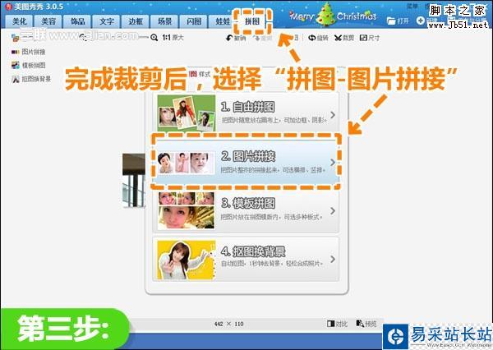Click the 重做 redo arrow
The image size is (493, 350).
261,38
